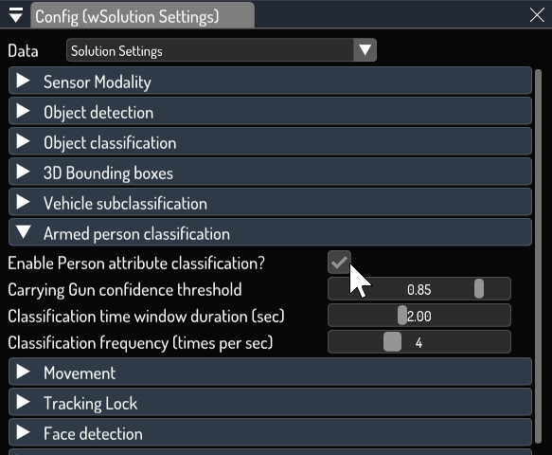
Task: Expand 3D Bounding boxes triangle icon
Action: [x=24, y=172]
